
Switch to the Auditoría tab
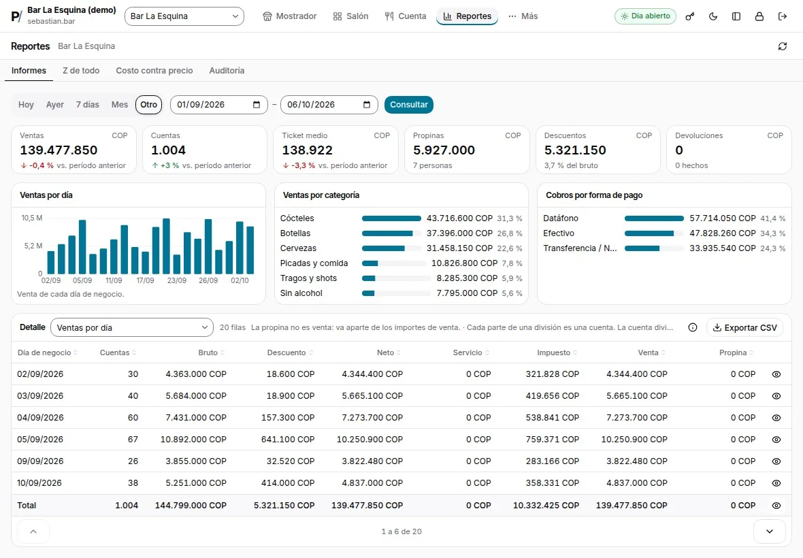coord(227,71)
